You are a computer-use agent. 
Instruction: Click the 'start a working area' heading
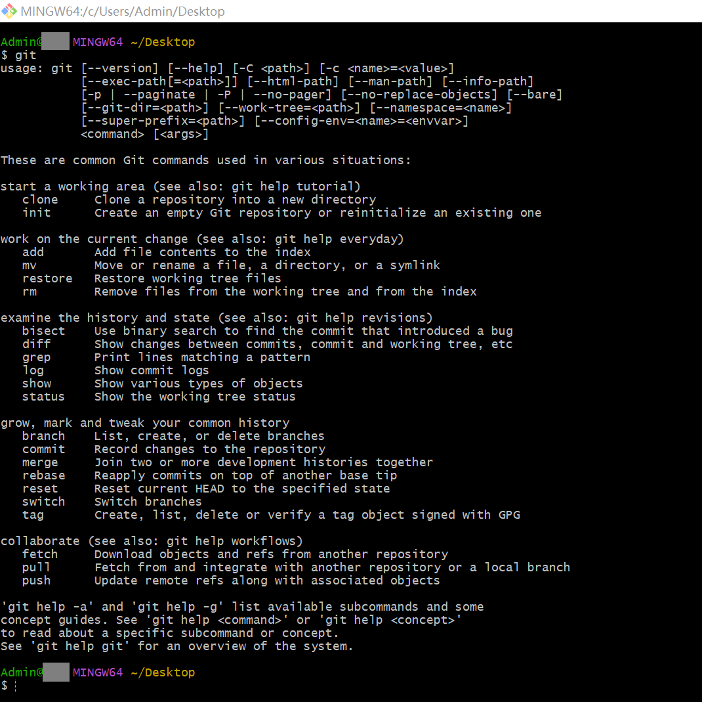[180, 186]
